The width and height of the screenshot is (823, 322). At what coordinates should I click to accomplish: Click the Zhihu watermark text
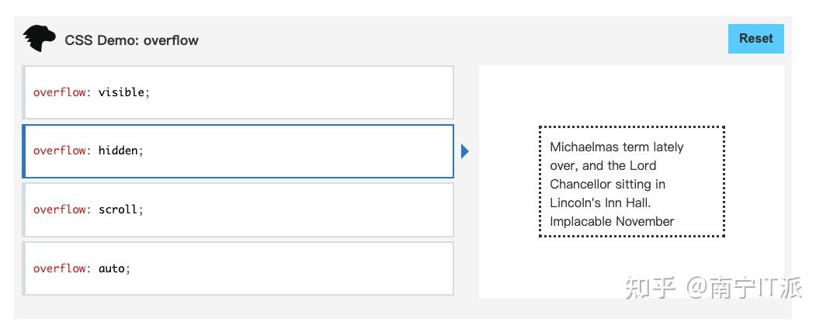pos(714,288)
